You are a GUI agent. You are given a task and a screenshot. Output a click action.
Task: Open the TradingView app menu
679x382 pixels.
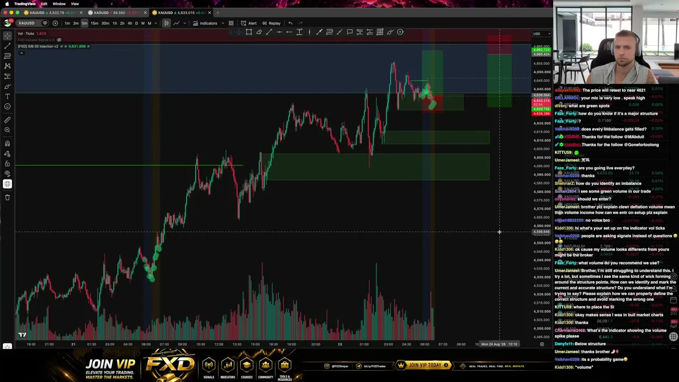tap(25, 4)
